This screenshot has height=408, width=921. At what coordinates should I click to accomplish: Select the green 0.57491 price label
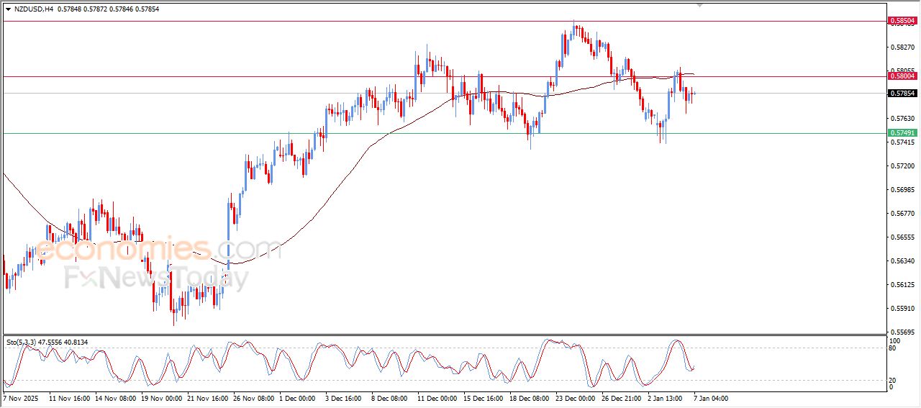(x=902, y=133)
